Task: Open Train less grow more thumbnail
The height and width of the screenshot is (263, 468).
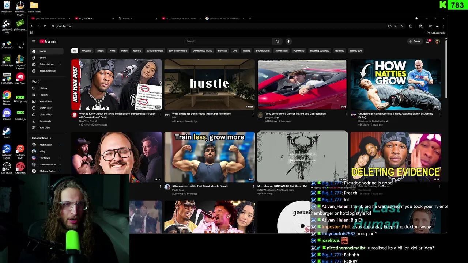Action: click(210, 157)
